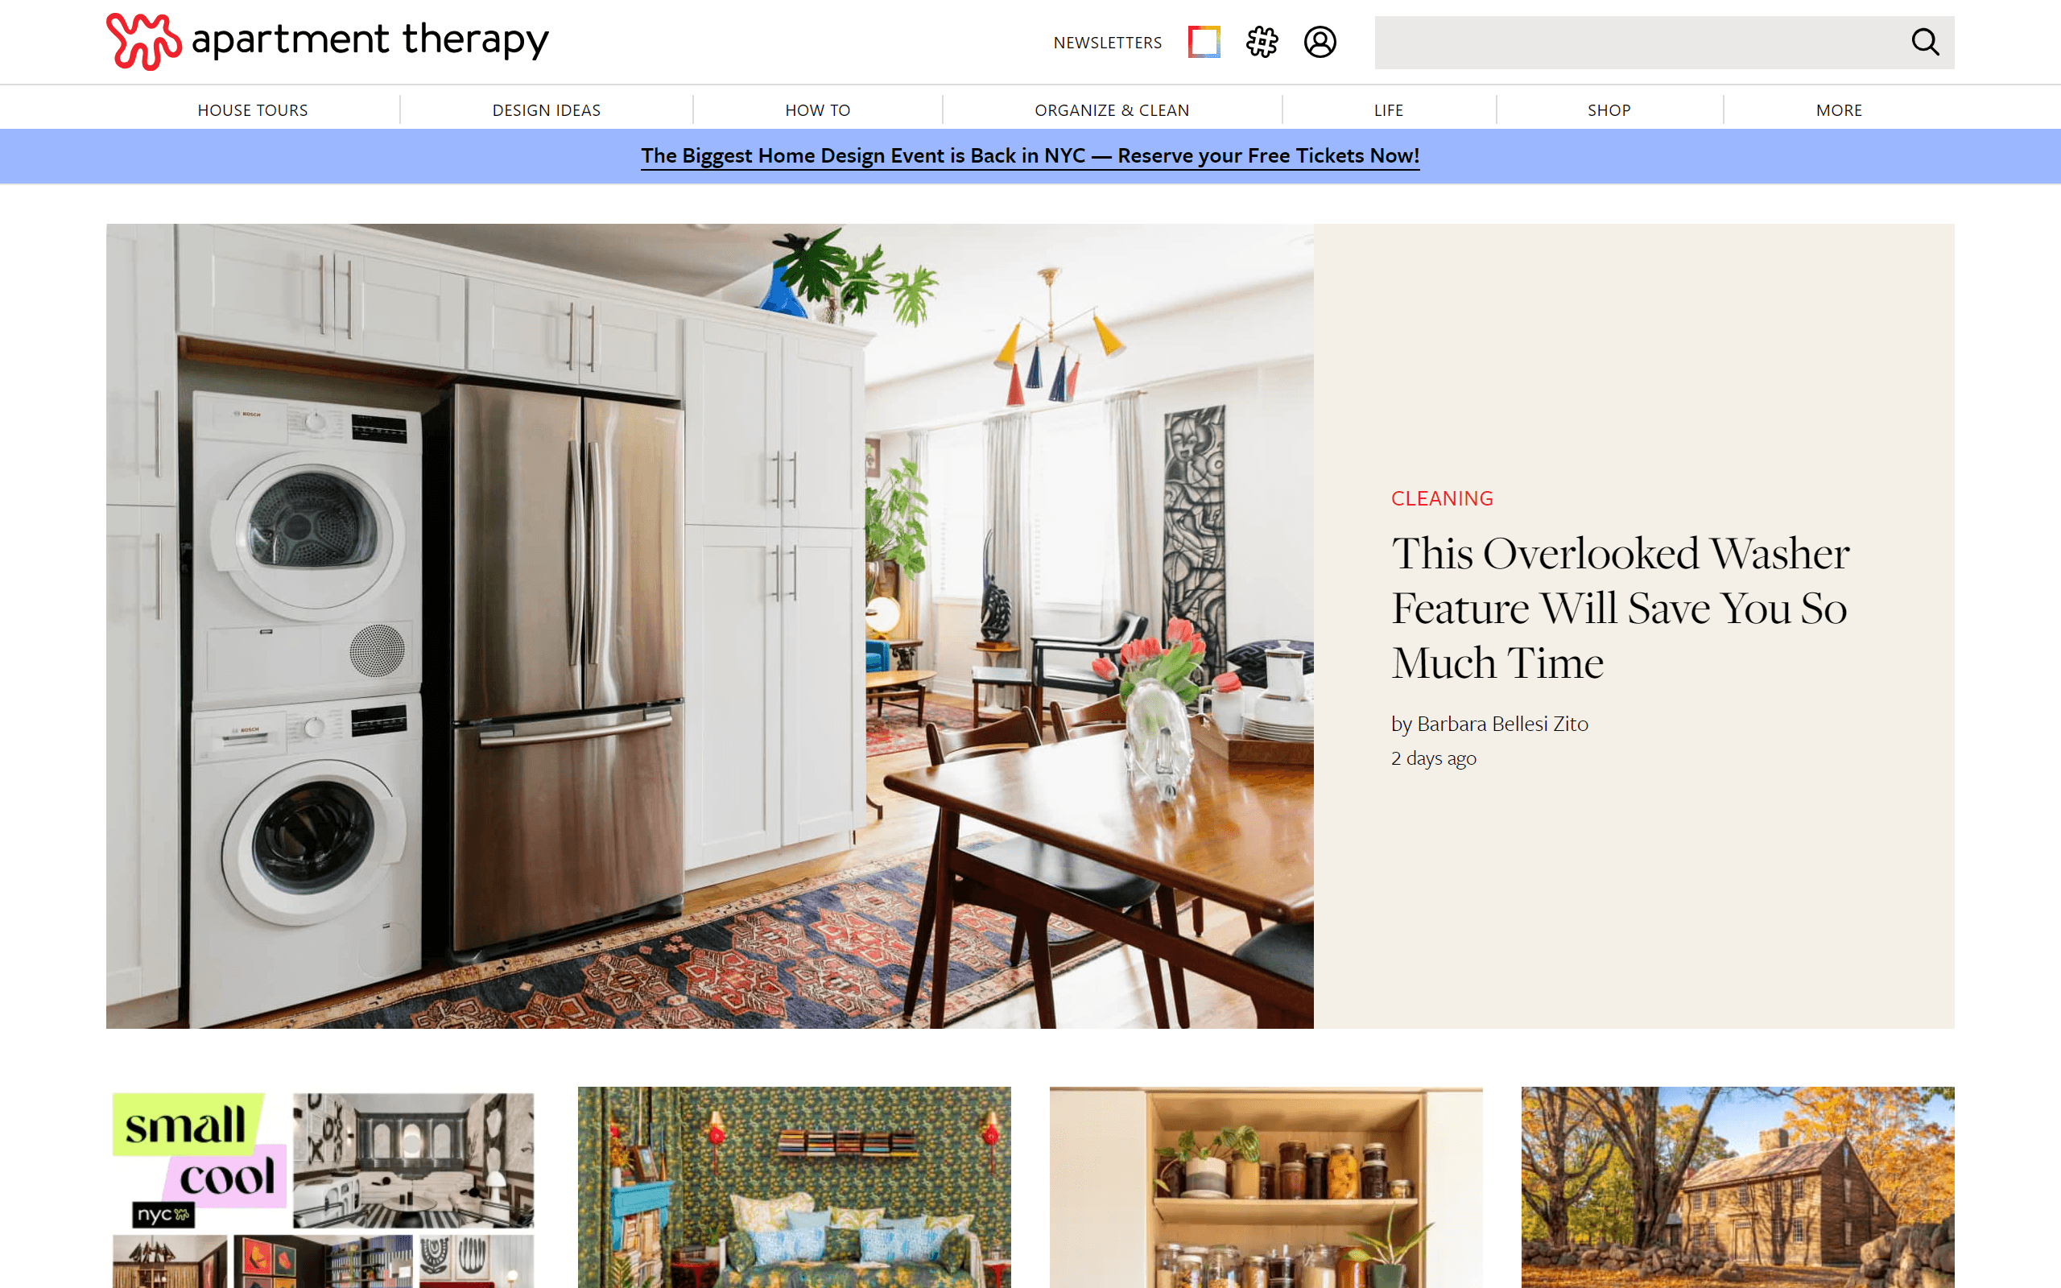Viewport: 2061px width, 1288px height.
Task: Select the HOW TO menu tab
Action: pyautogui.click(x=816, y=109)
